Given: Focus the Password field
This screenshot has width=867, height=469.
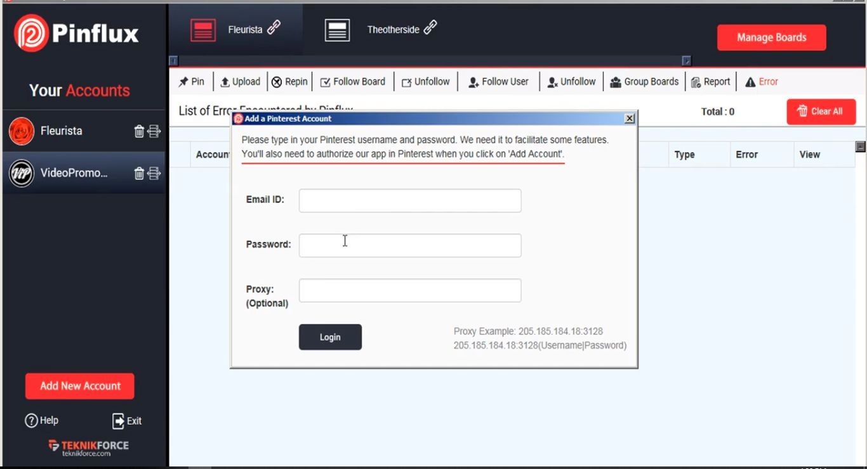Looking at the screenshot, I should tap(410, 245).
